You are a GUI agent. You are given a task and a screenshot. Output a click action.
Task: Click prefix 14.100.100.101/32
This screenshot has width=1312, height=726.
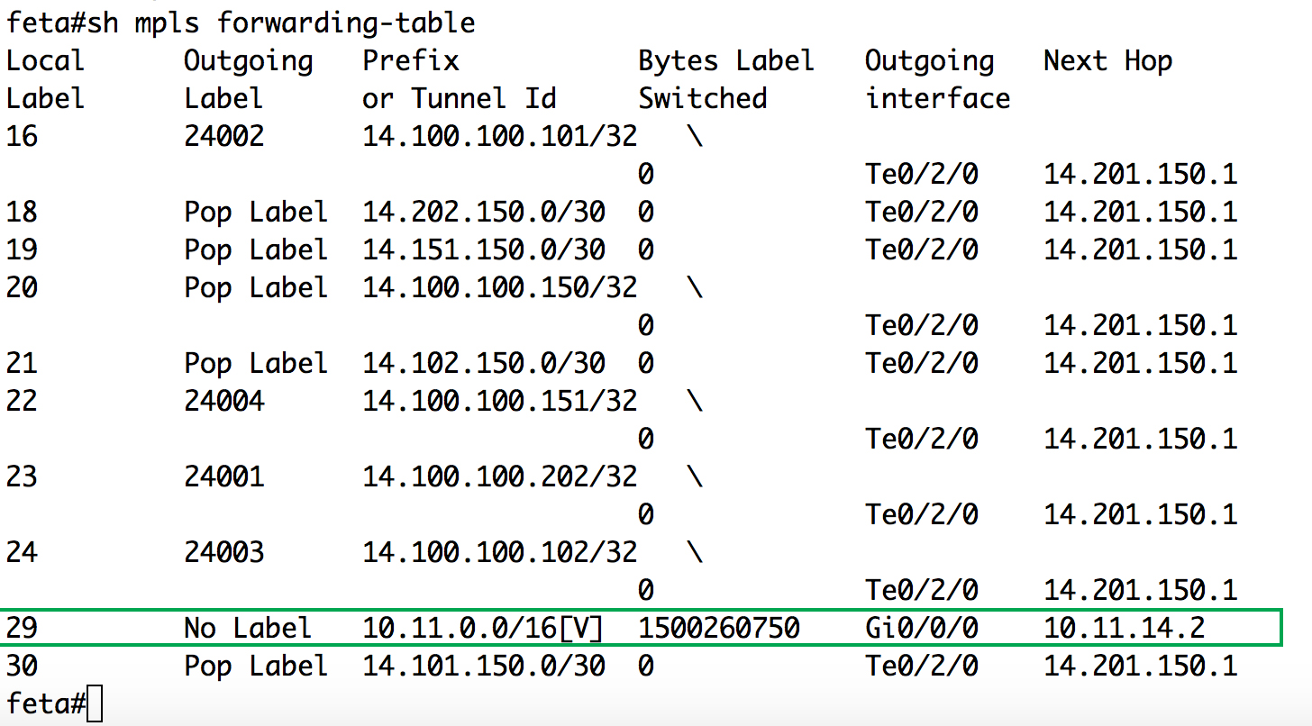500,137
